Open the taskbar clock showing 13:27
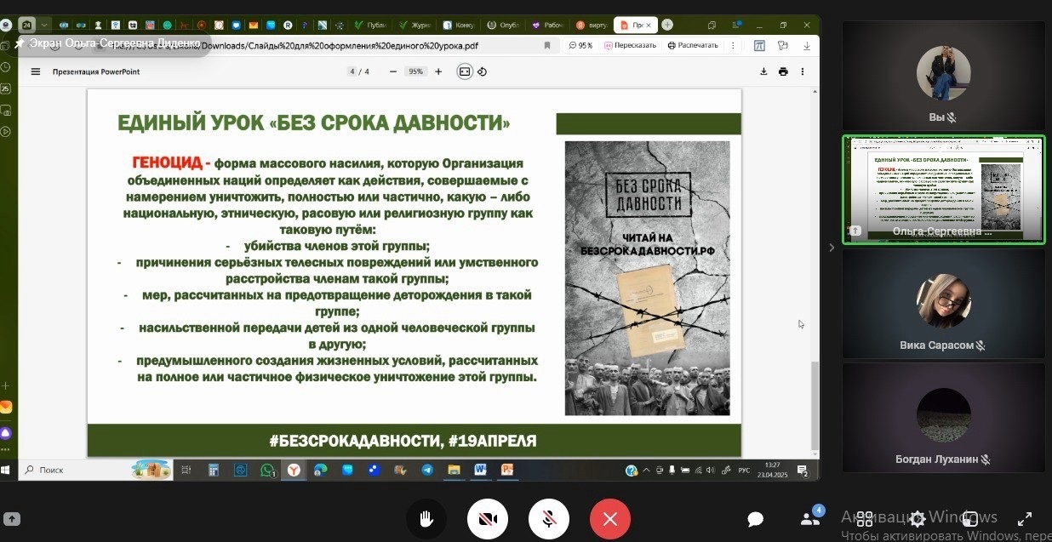The height and width of the screenshot is (542, 1052). pyautogui.click(x=773, y=470)
